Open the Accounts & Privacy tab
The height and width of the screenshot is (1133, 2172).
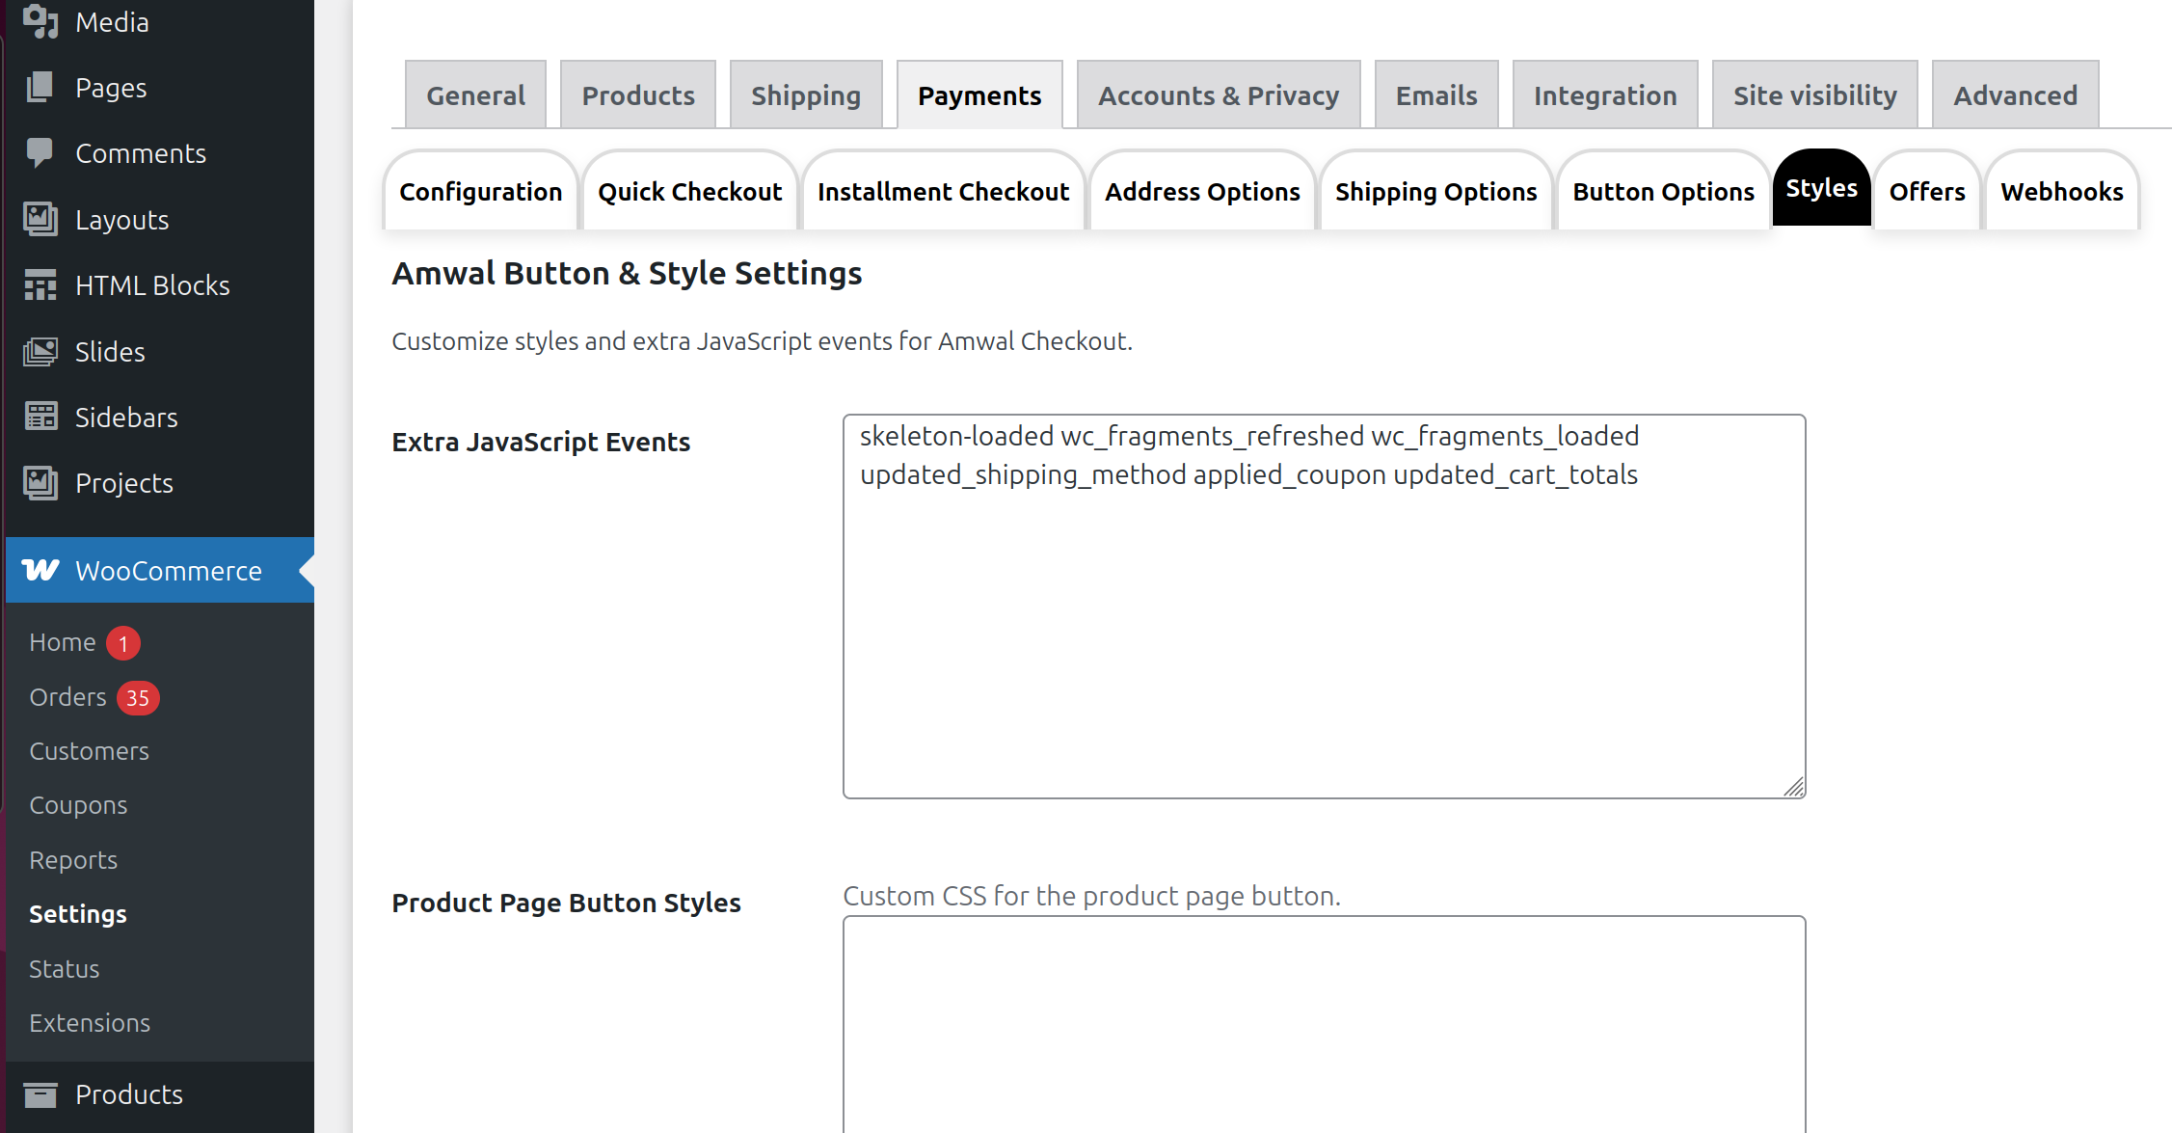pyautogui.click(x=1218, y=95)
